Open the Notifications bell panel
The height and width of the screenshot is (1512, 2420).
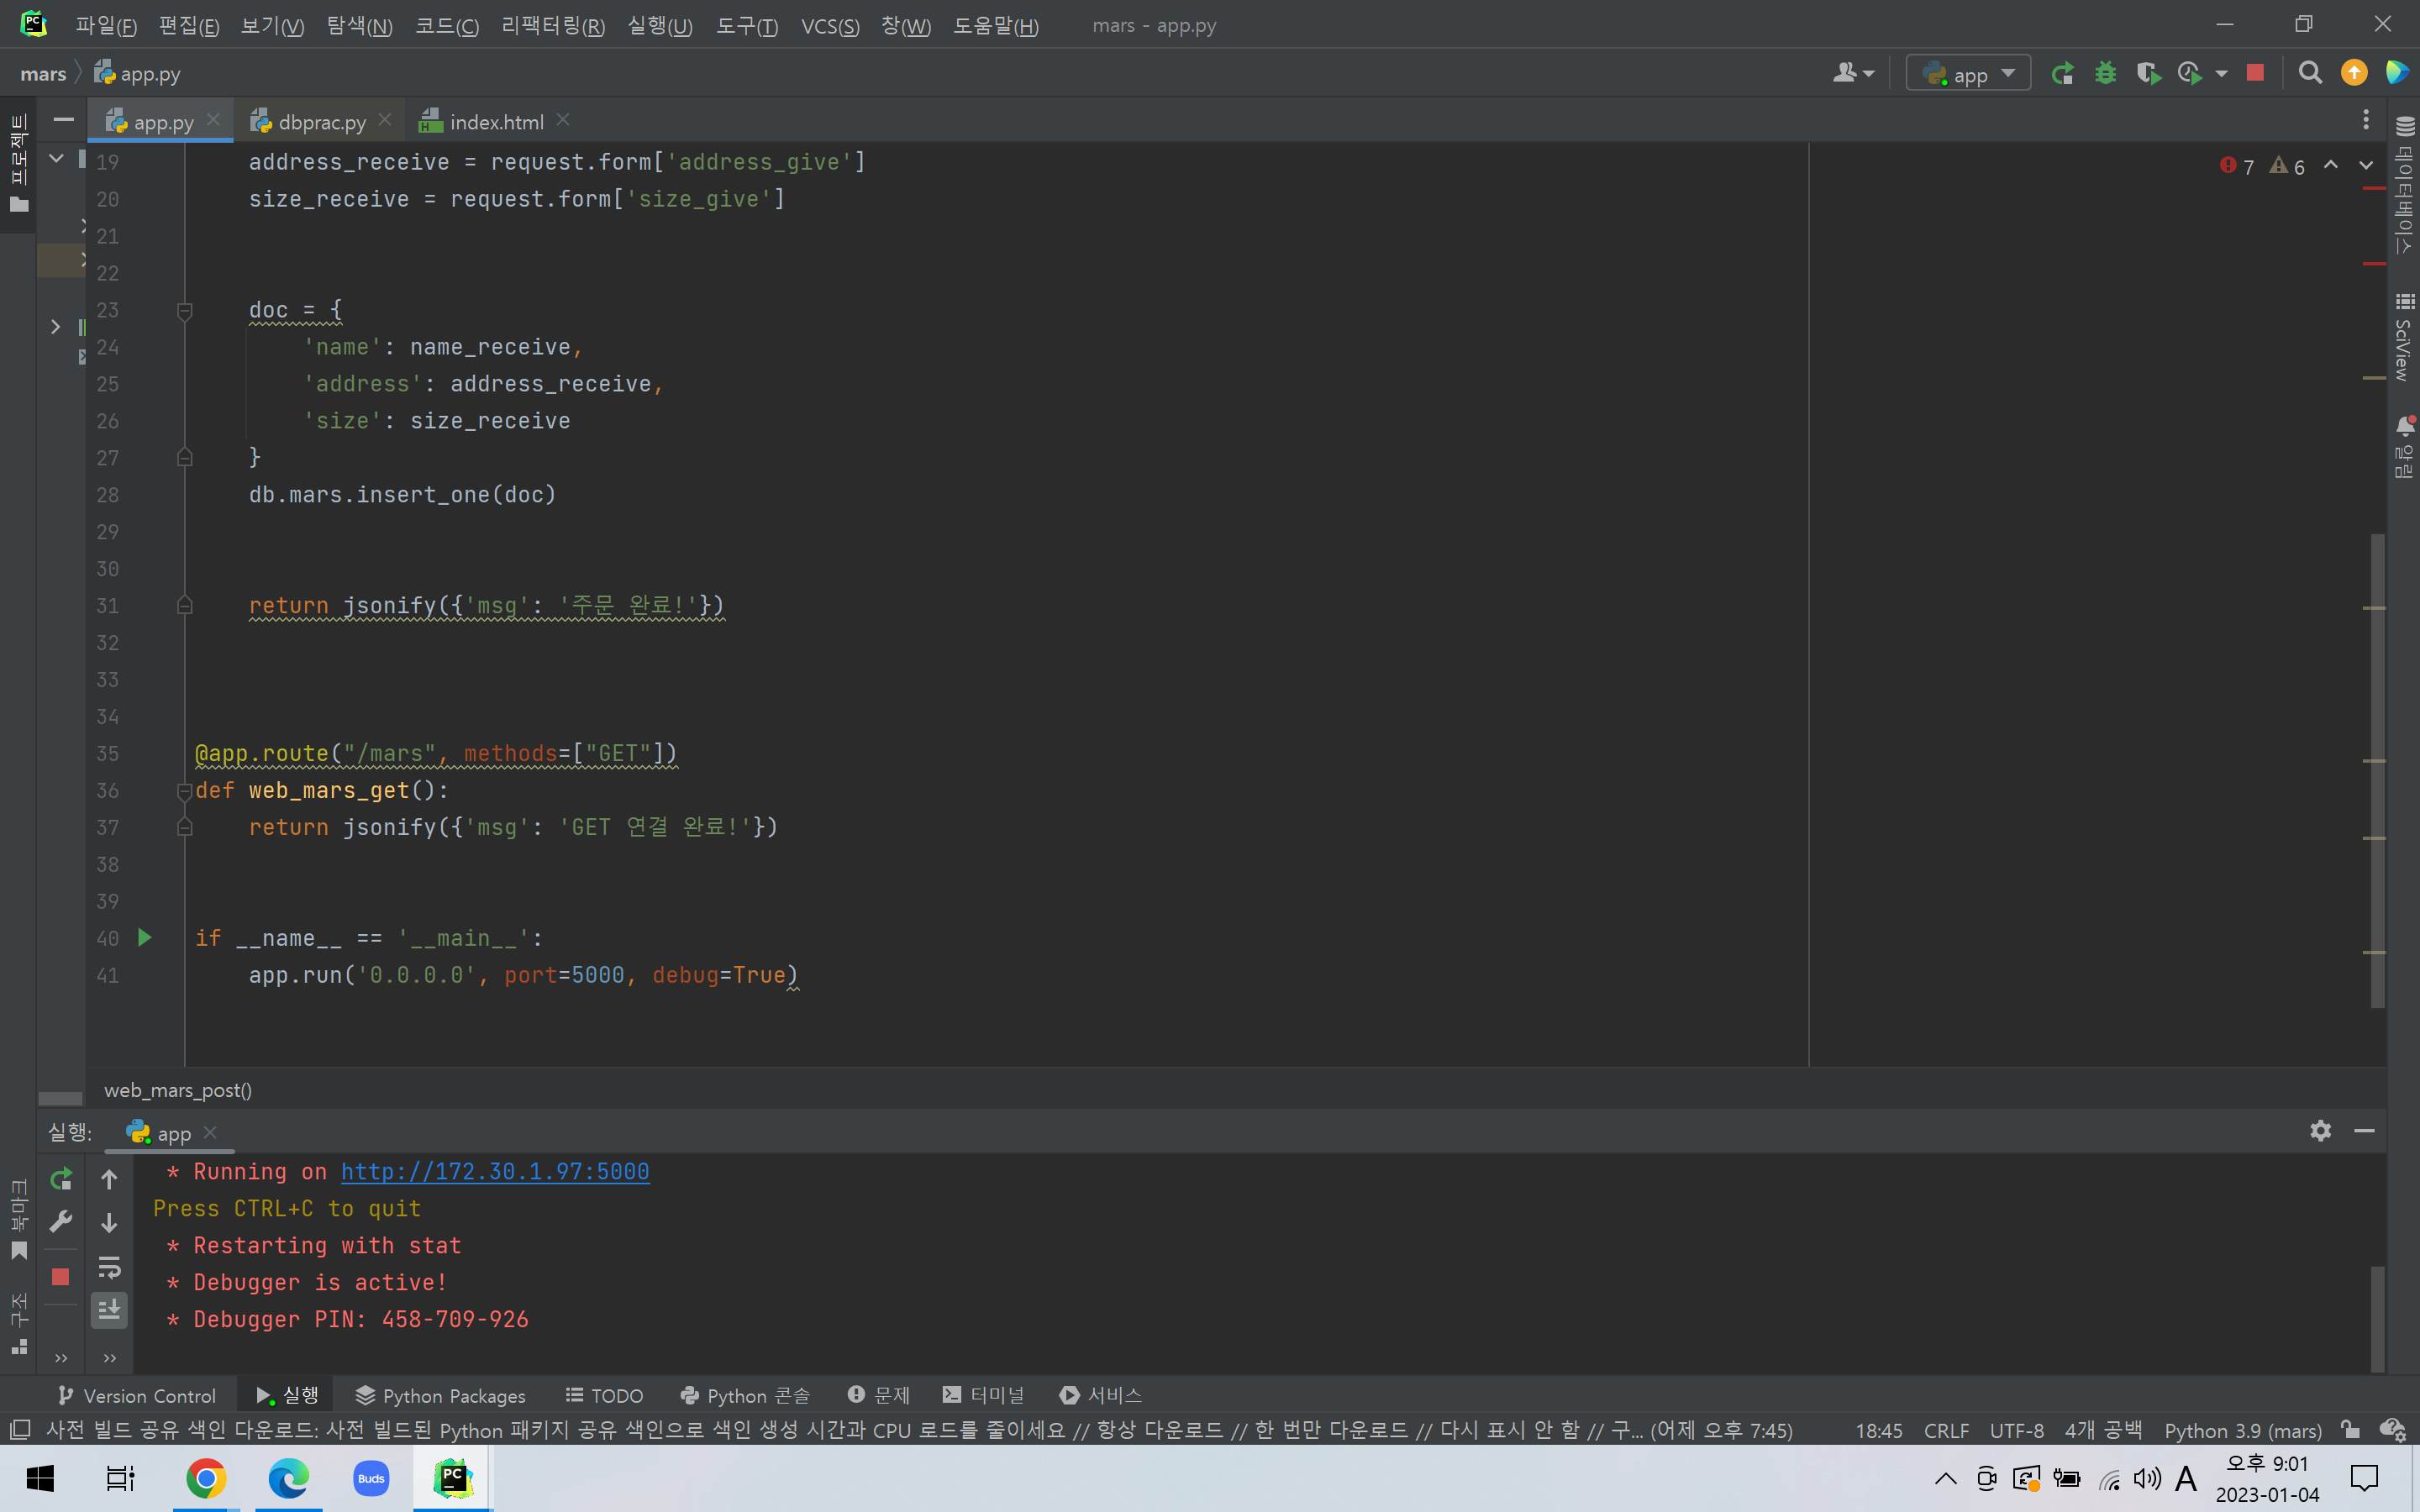(2404, 447)
